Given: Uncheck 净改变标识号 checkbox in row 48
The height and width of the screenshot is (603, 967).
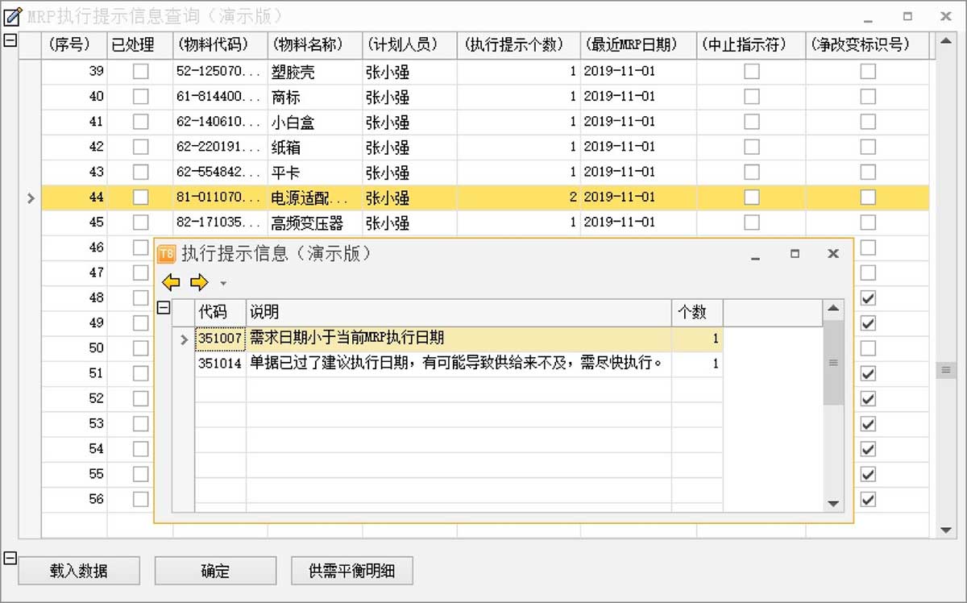Looking at the screenshot, I should pos(867,298).
